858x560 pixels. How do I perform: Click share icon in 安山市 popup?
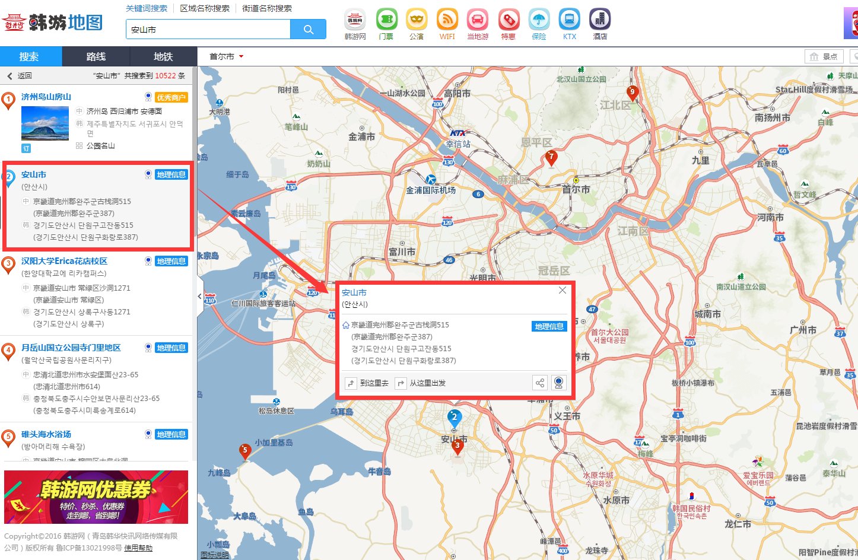pos(539,383)
